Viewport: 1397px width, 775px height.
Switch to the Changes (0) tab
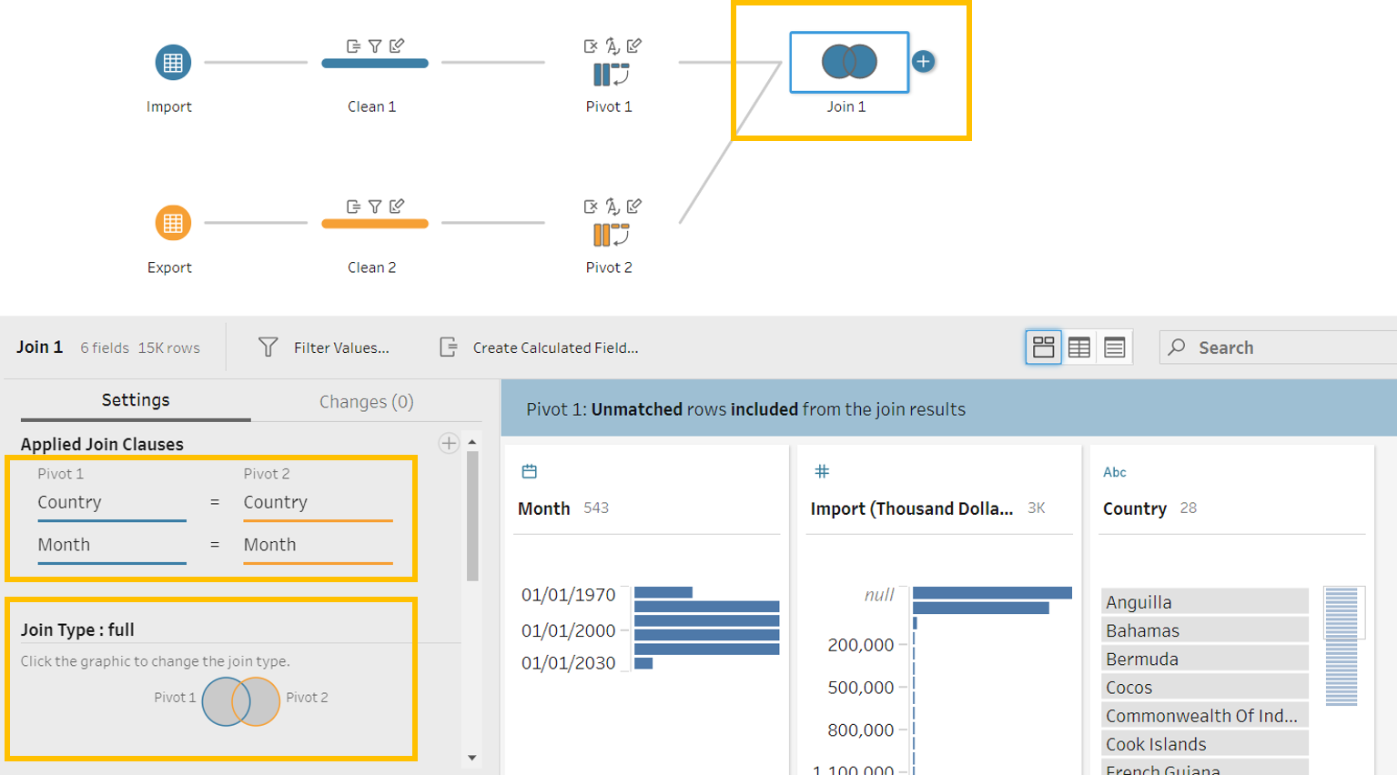(366, 402)
